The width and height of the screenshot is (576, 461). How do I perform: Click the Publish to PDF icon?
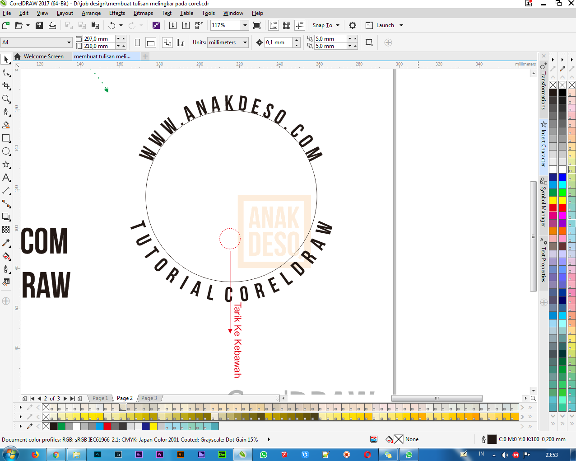point(199,25)
